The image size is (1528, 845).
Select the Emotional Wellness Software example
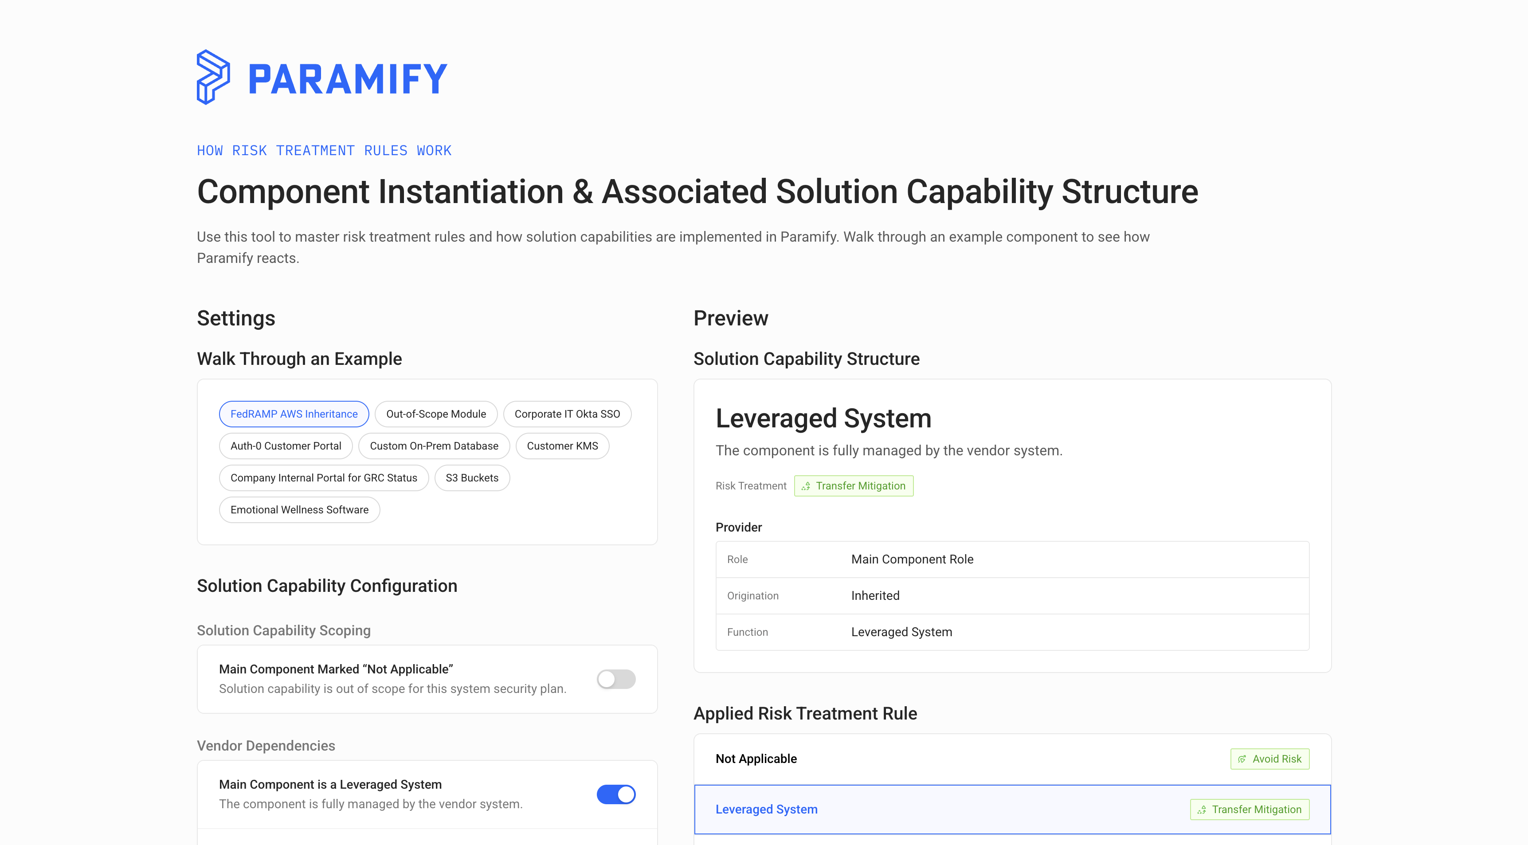[300, 510]
